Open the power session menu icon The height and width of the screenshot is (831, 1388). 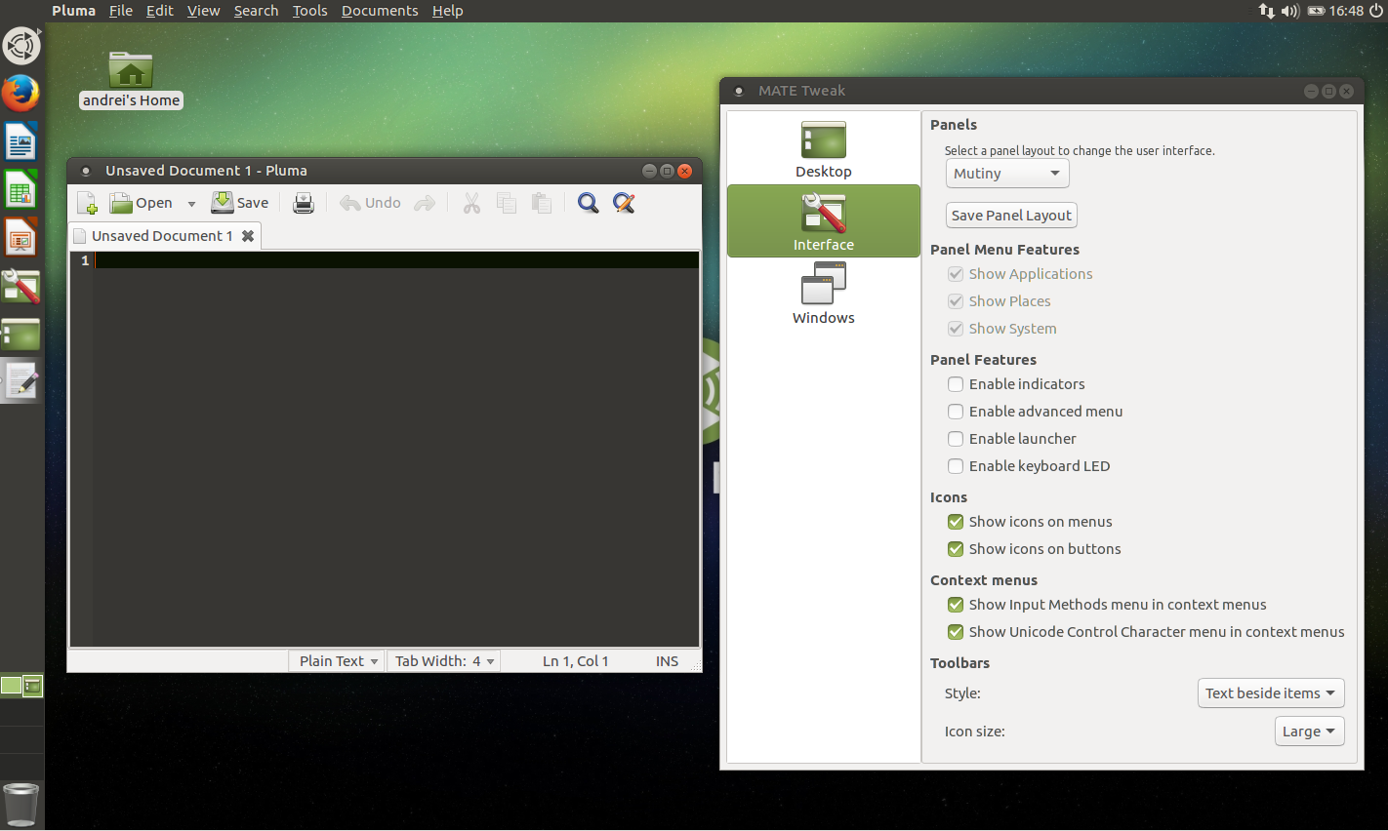point(1376,11)
